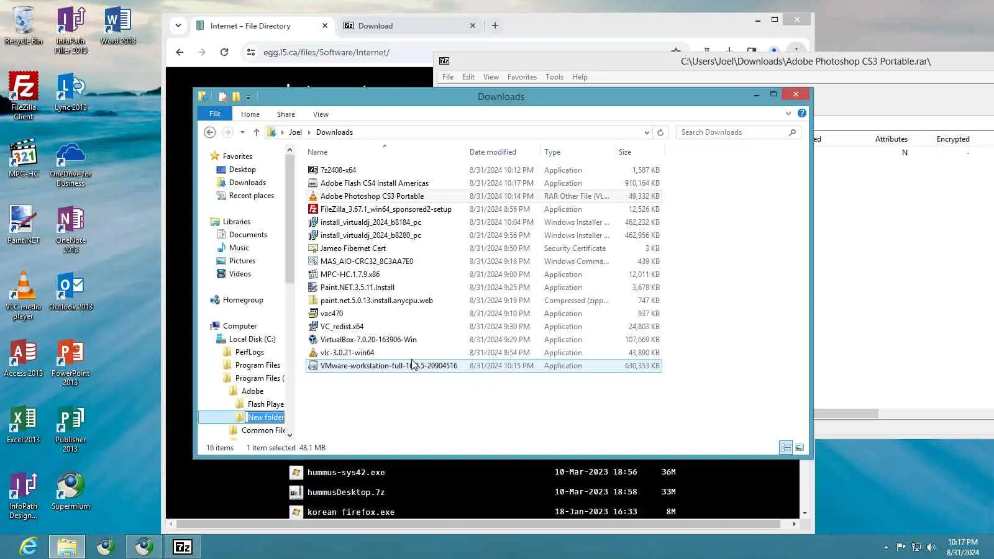The height and width of the screenshot is (559, 994).
Task: Select the Supermium desktop shortcut
Action: coord(71,491)
